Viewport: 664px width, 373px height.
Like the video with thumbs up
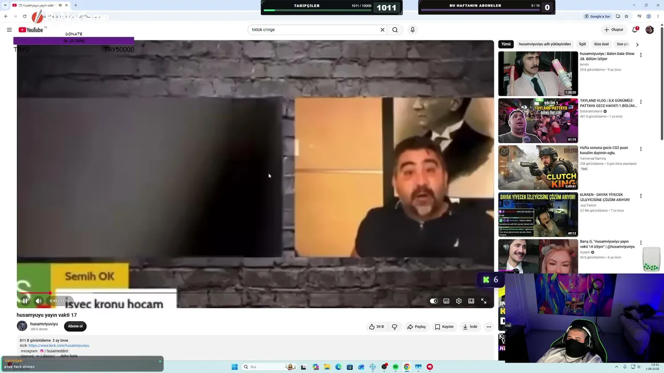(377, 327)
